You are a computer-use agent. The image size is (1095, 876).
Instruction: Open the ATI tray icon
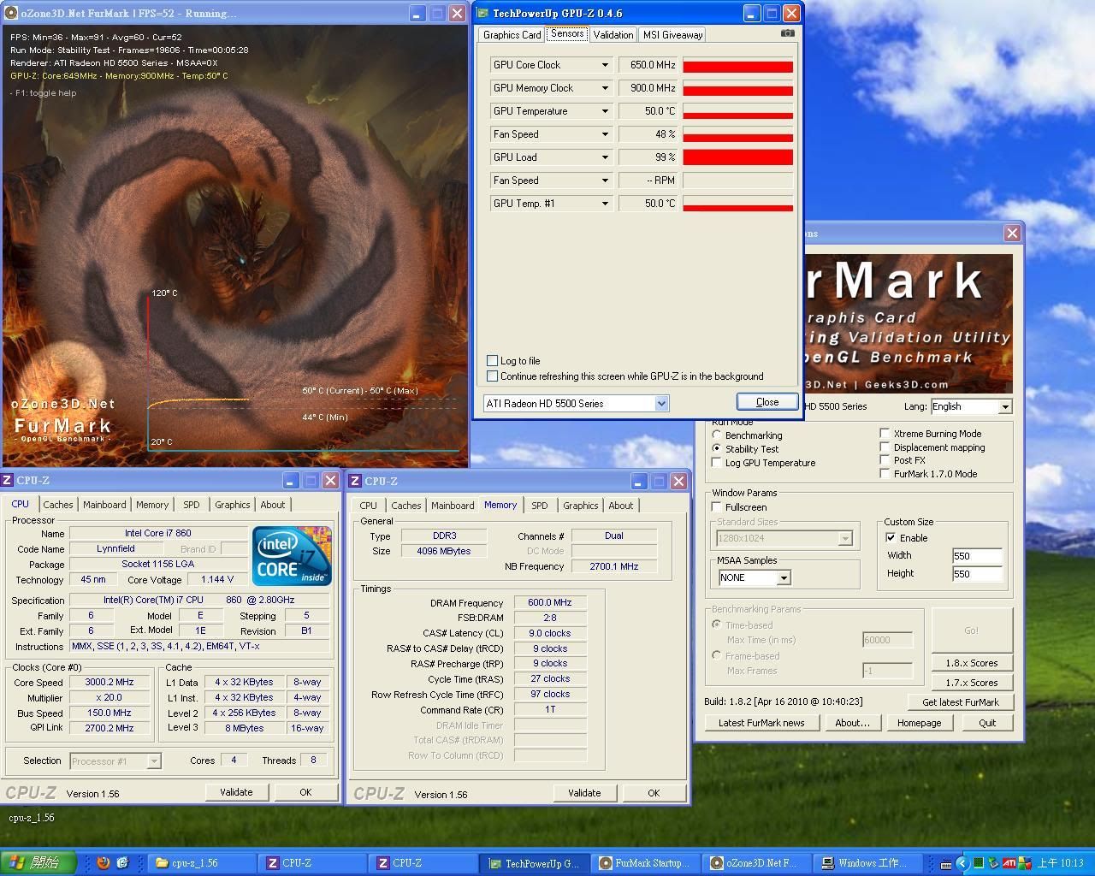coord(1009,862)
